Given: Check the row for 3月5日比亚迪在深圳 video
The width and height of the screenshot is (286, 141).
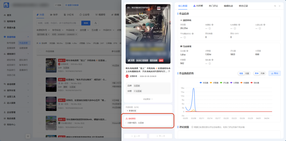Looking at the screenshot, I should pos(40,104).
